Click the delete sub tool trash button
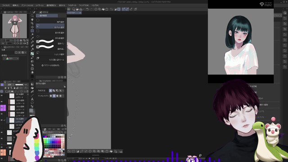The height and width of the screenshot is (162, 288). 65,77
